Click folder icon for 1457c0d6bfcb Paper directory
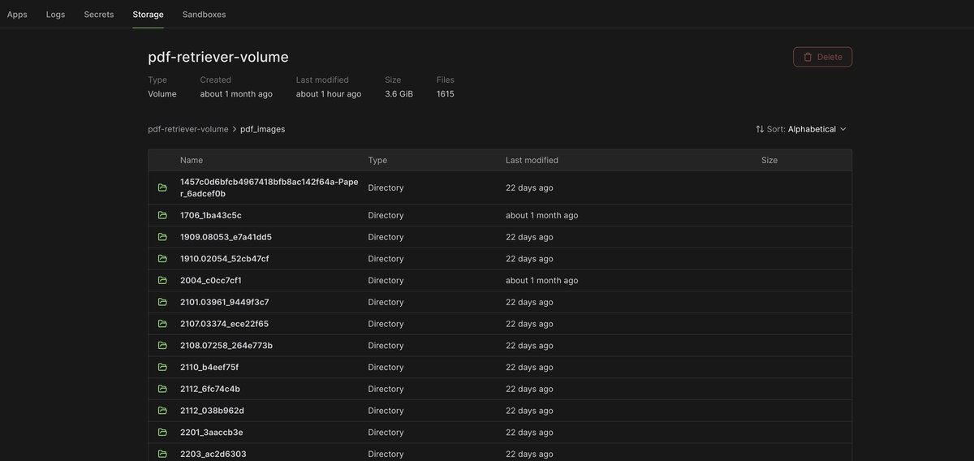Image resolution: width=974 pixels, height=461 pixels. [x=162, y=187]
